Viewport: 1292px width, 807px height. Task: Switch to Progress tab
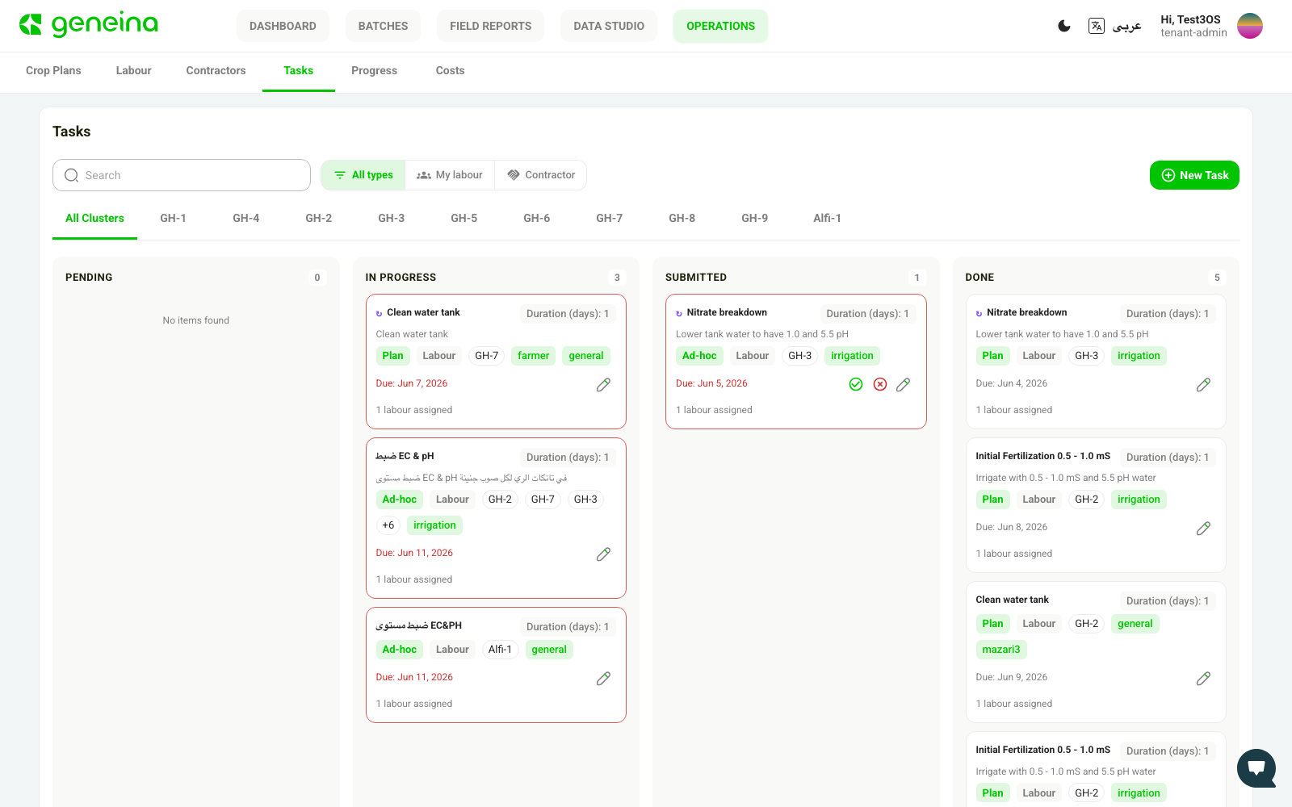click(374, 71)
